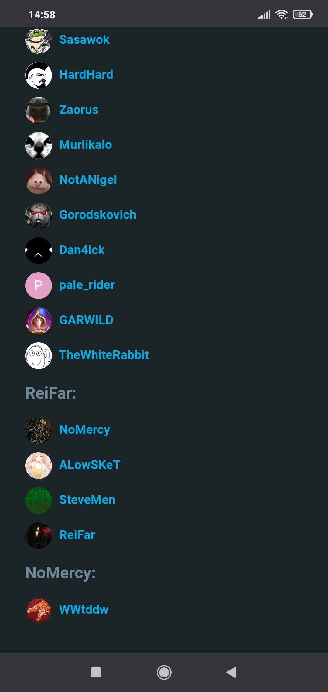Screen dimensions: 328x692
Task: Open the SteveMen username link
Action: 87,500
